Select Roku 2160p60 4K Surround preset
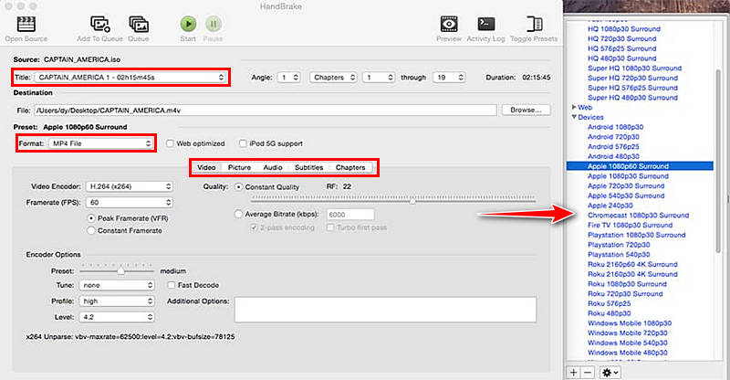Viewport: 730px width, 380px height. tap(632, 264)
